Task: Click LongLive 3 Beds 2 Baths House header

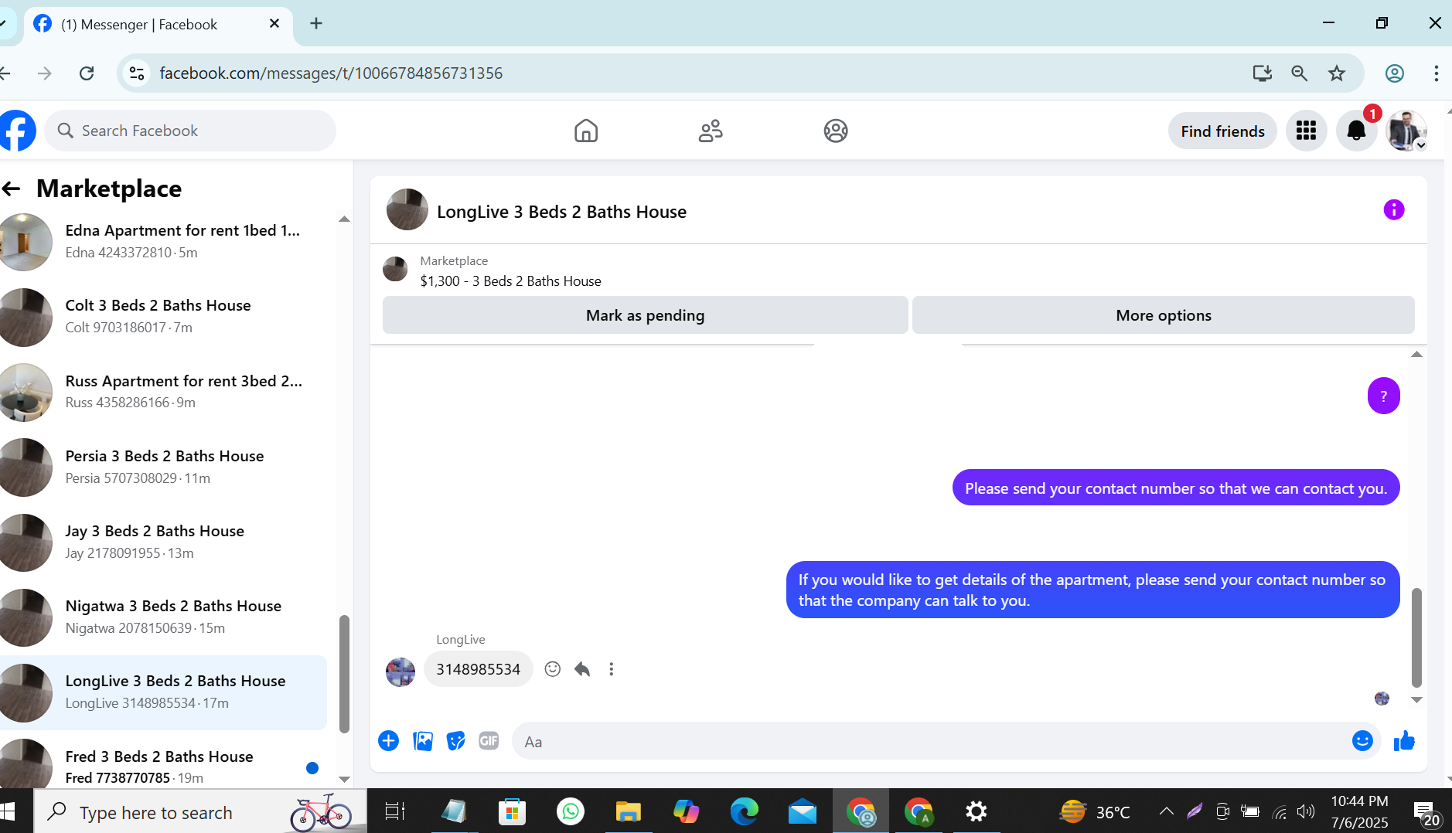Action: pos(561,212)
